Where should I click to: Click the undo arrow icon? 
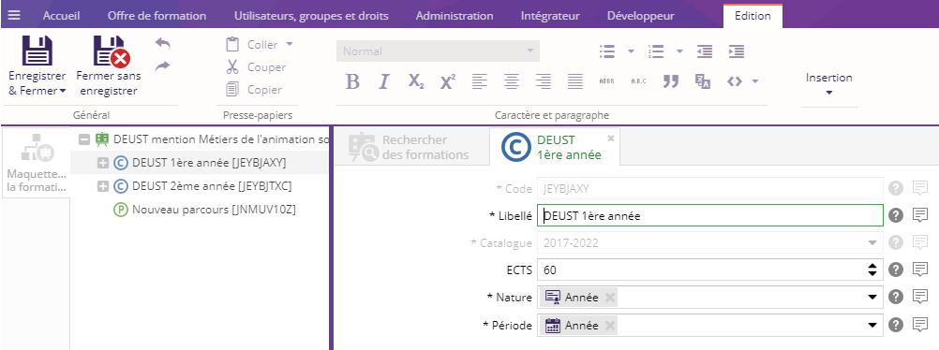pos(162,44)
